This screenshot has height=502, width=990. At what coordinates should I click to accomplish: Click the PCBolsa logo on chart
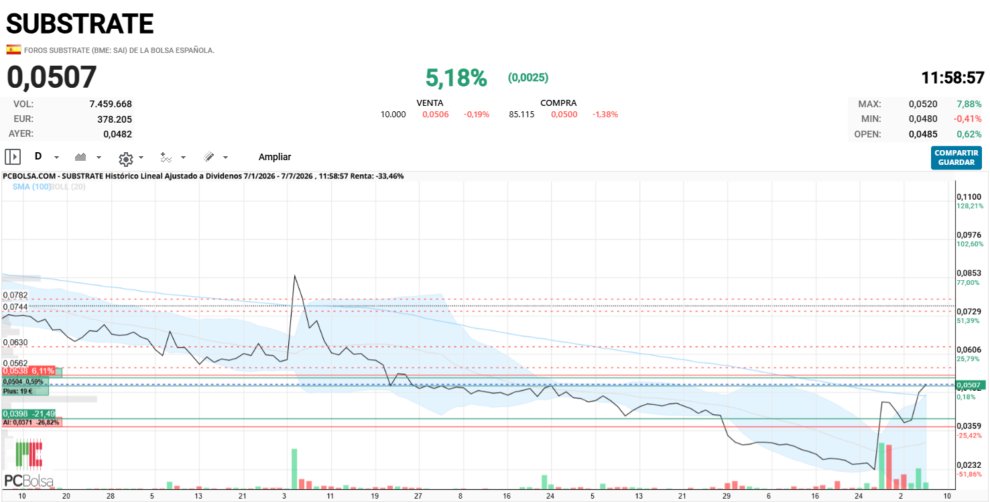pos(29,463)
